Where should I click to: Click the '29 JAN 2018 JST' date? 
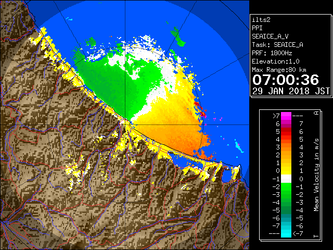[x=291, y=91]
